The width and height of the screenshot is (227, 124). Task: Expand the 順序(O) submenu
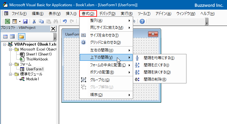click(106, 95)
